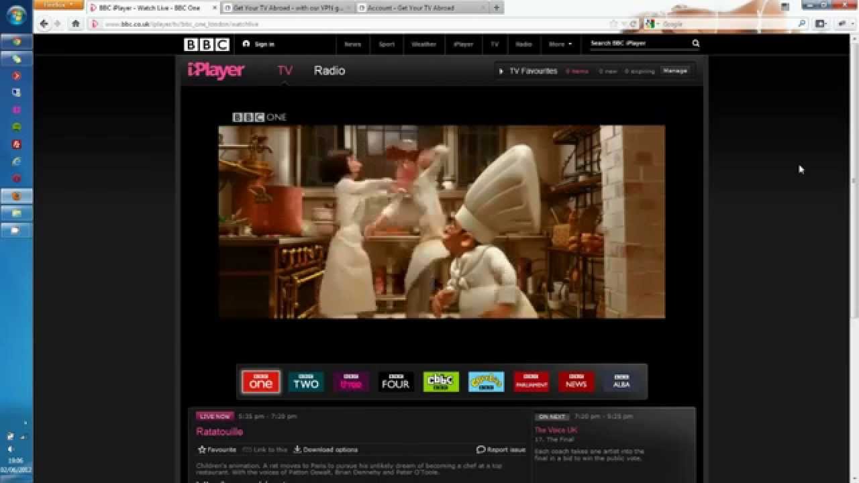Image resolution: width=859 pixels, height=483 pixels.
Task: Open iPlayer in BBC navigation
Action: click(x=463, y=44)
